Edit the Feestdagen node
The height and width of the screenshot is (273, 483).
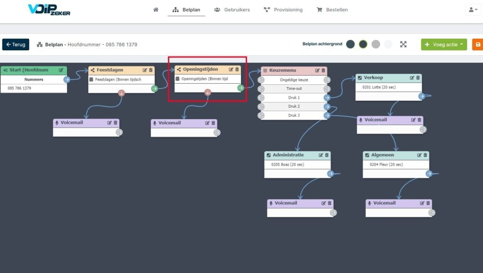pyautogui.click(x=144, y=70)
